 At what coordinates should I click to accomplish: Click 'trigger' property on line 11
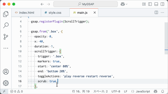44,56
